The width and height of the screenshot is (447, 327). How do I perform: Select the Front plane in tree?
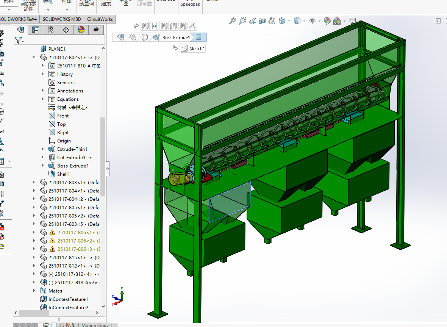click(63, 116)
